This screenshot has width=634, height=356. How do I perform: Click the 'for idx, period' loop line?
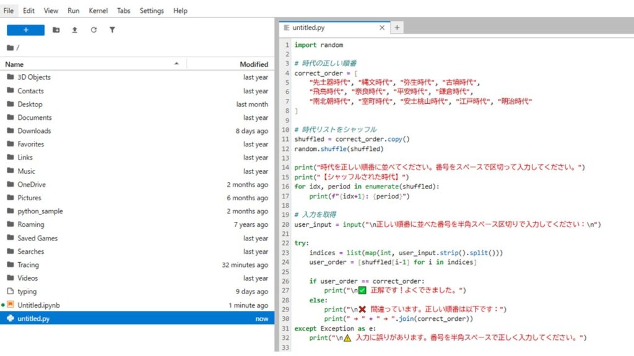pyautogui.click(x=367, y=187)
